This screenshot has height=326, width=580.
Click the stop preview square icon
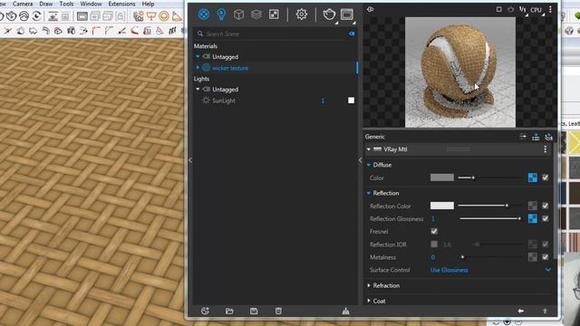pyautogui.click(x=498, y=9)
